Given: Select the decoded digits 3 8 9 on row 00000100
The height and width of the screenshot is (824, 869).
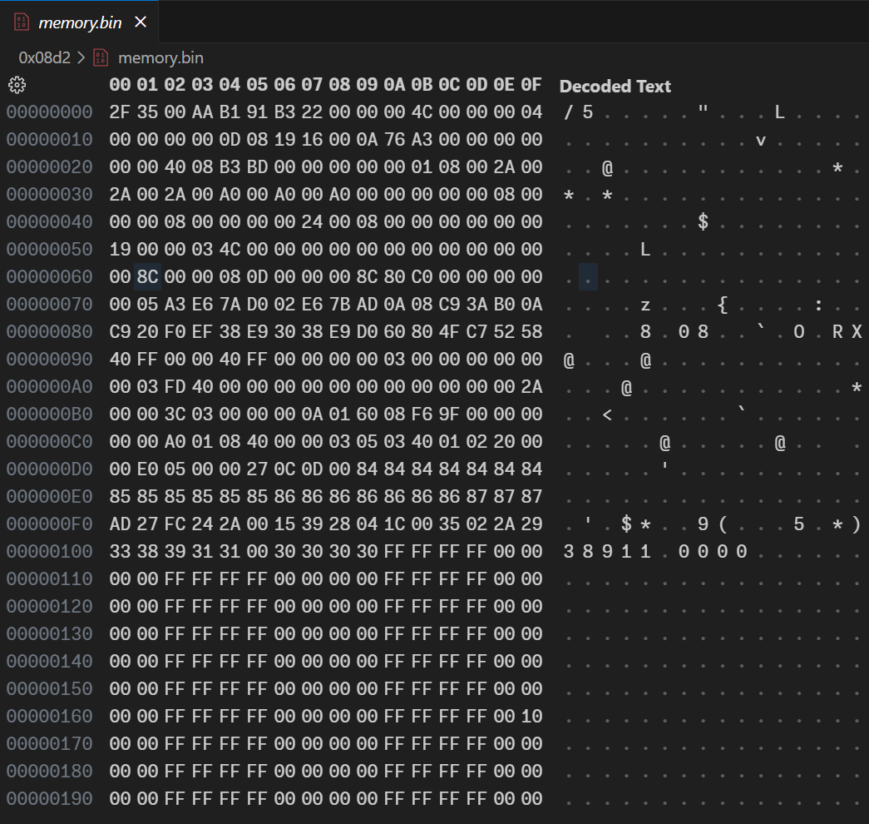Looking at the screenshot, I should pyautogui.click(x=586, y=551).
